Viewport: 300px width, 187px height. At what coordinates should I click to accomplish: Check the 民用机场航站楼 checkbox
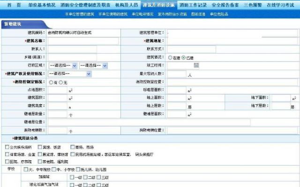click(73, 154)
